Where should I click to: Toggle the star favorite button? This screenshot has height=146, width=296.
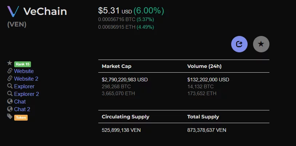click(x=261, y=44)
